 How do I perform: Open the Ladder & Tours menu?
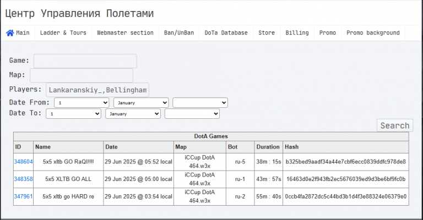tap(63, 33)
